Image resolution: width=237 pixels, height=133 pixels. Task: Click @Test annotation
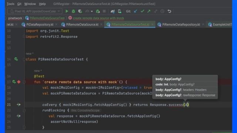(39, 76)
